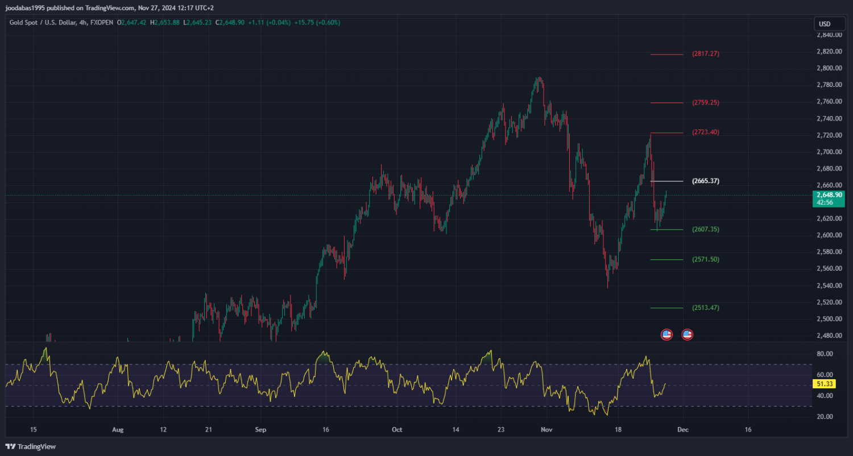853x456 pixels.
Task: Click 2,800.00 on the price axis
Action: pos(829,68)
